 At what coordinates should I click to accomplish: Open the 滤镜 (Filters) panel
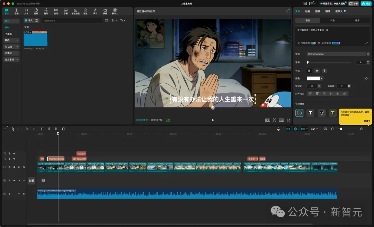85,11
